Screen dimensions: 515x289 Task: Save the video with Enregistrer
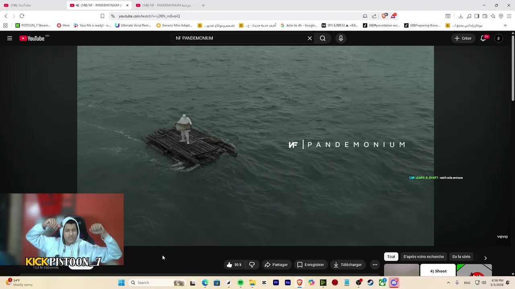[x=310, y=265]
